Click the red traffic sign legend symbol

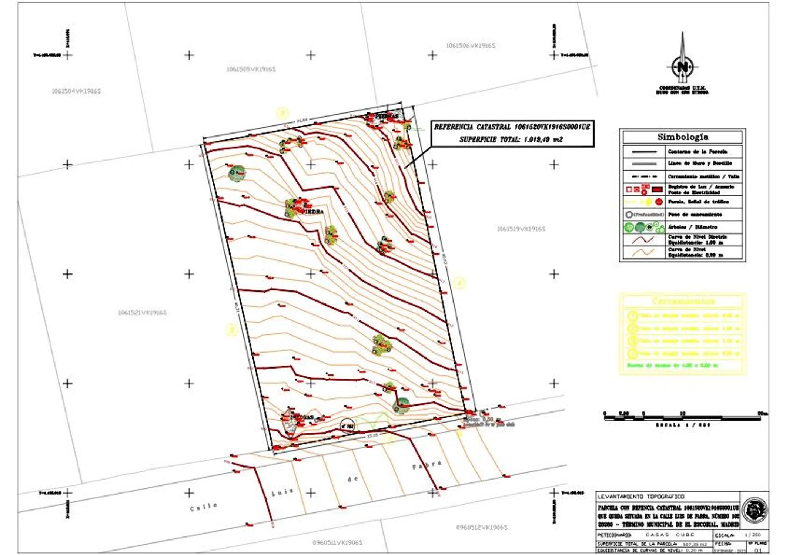pos(659,202)
